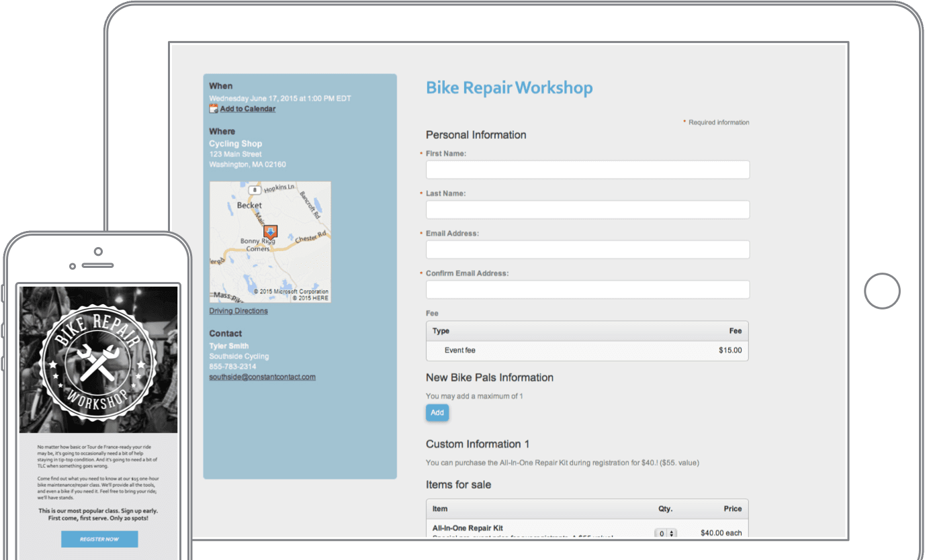Click the event date and time text
This screenshot has width=925, height=560.
pos(280,99)
